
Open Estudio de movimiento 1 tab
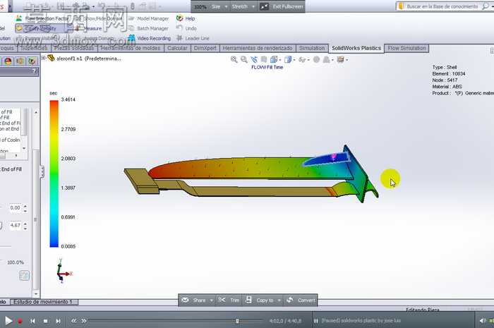pyautogui.click(x=43, y=302)
